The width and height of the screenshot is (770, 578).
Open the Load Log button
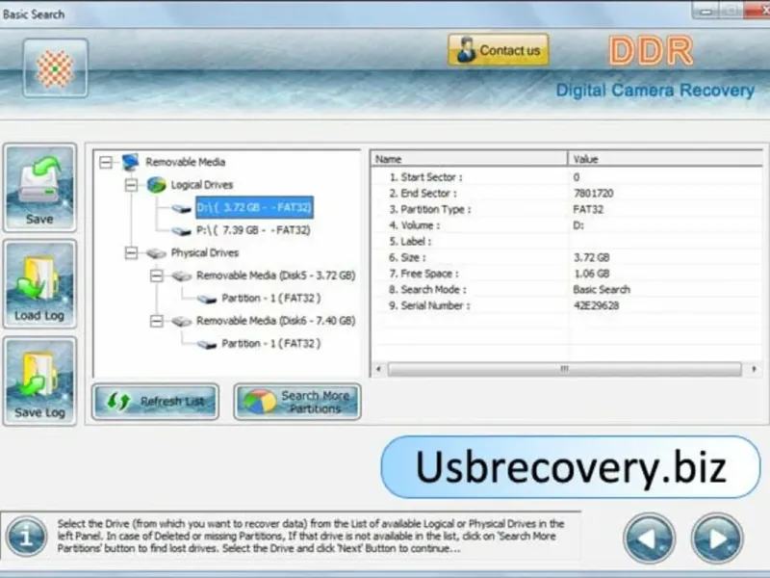39,284
